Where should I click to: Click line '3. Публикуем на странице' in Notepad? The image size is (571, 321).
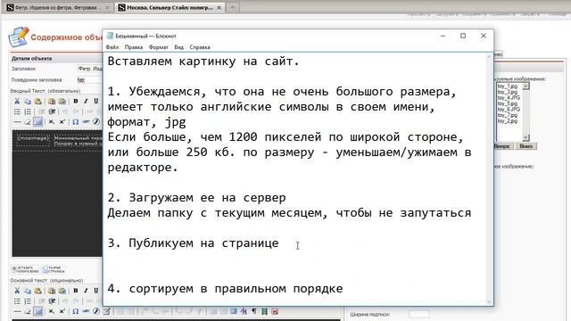[x=193, y=243]
